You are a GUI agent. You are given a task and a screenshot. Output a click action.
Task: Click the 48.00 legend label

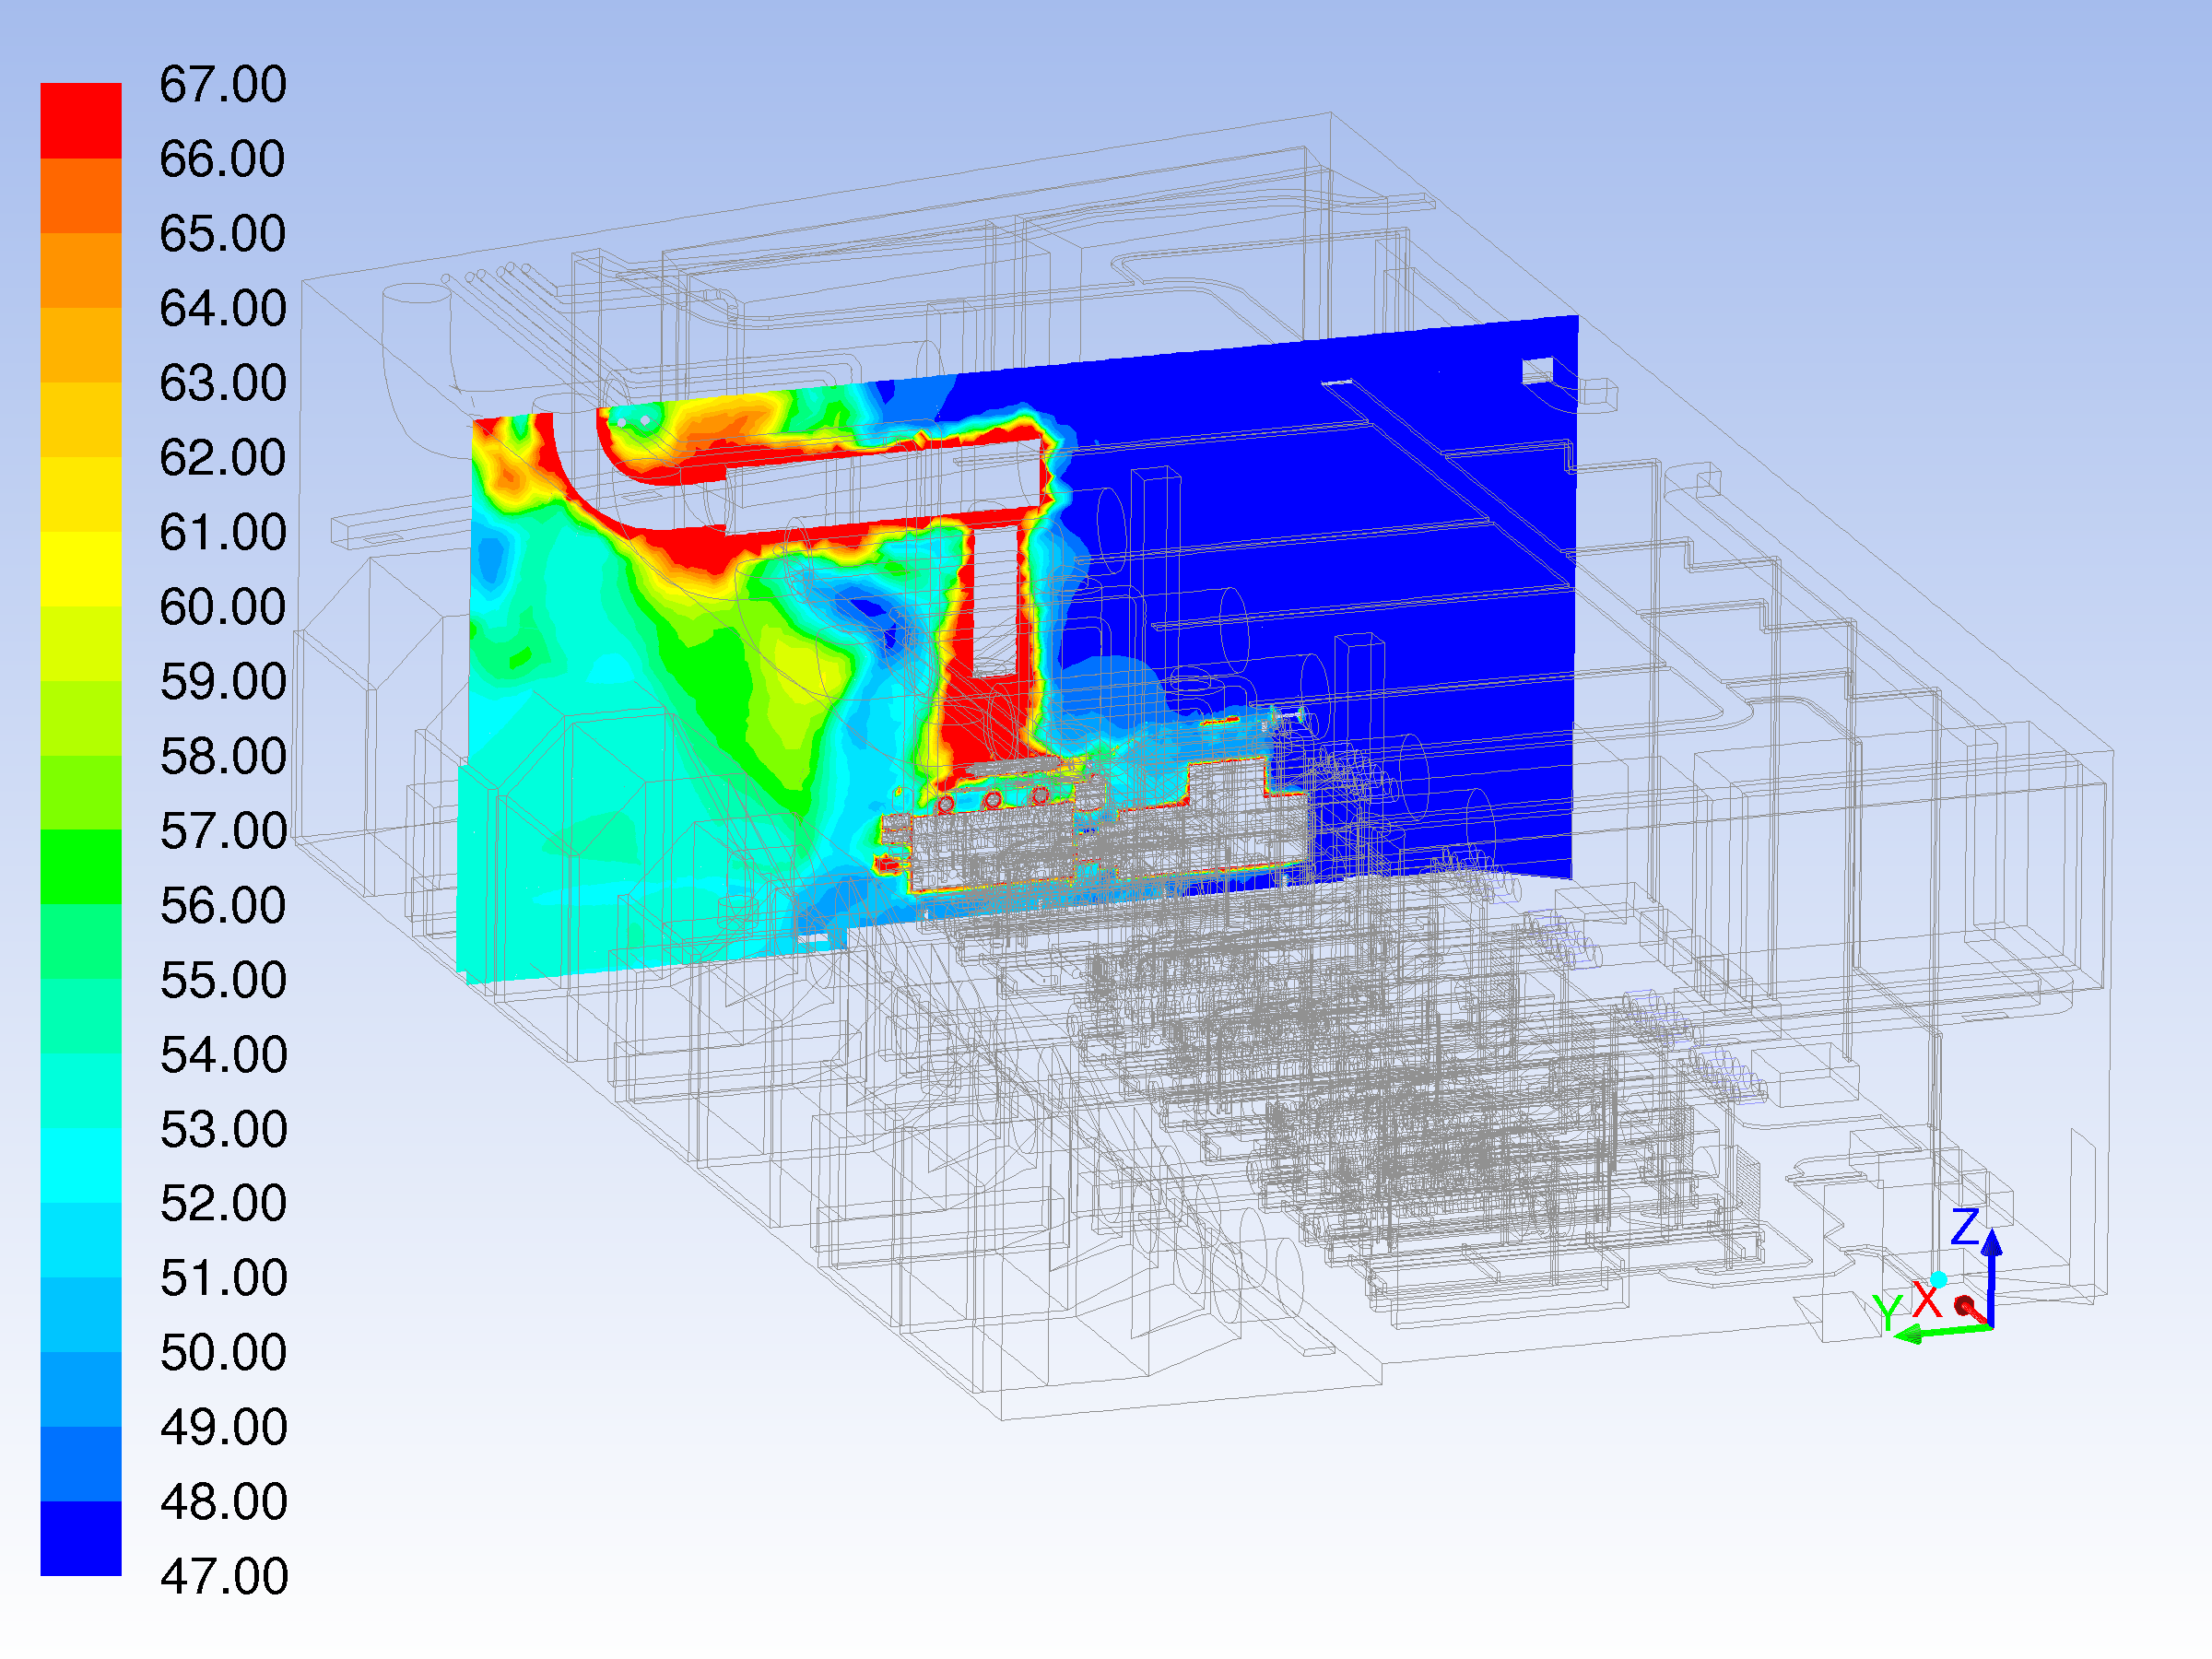[223, 1501]
